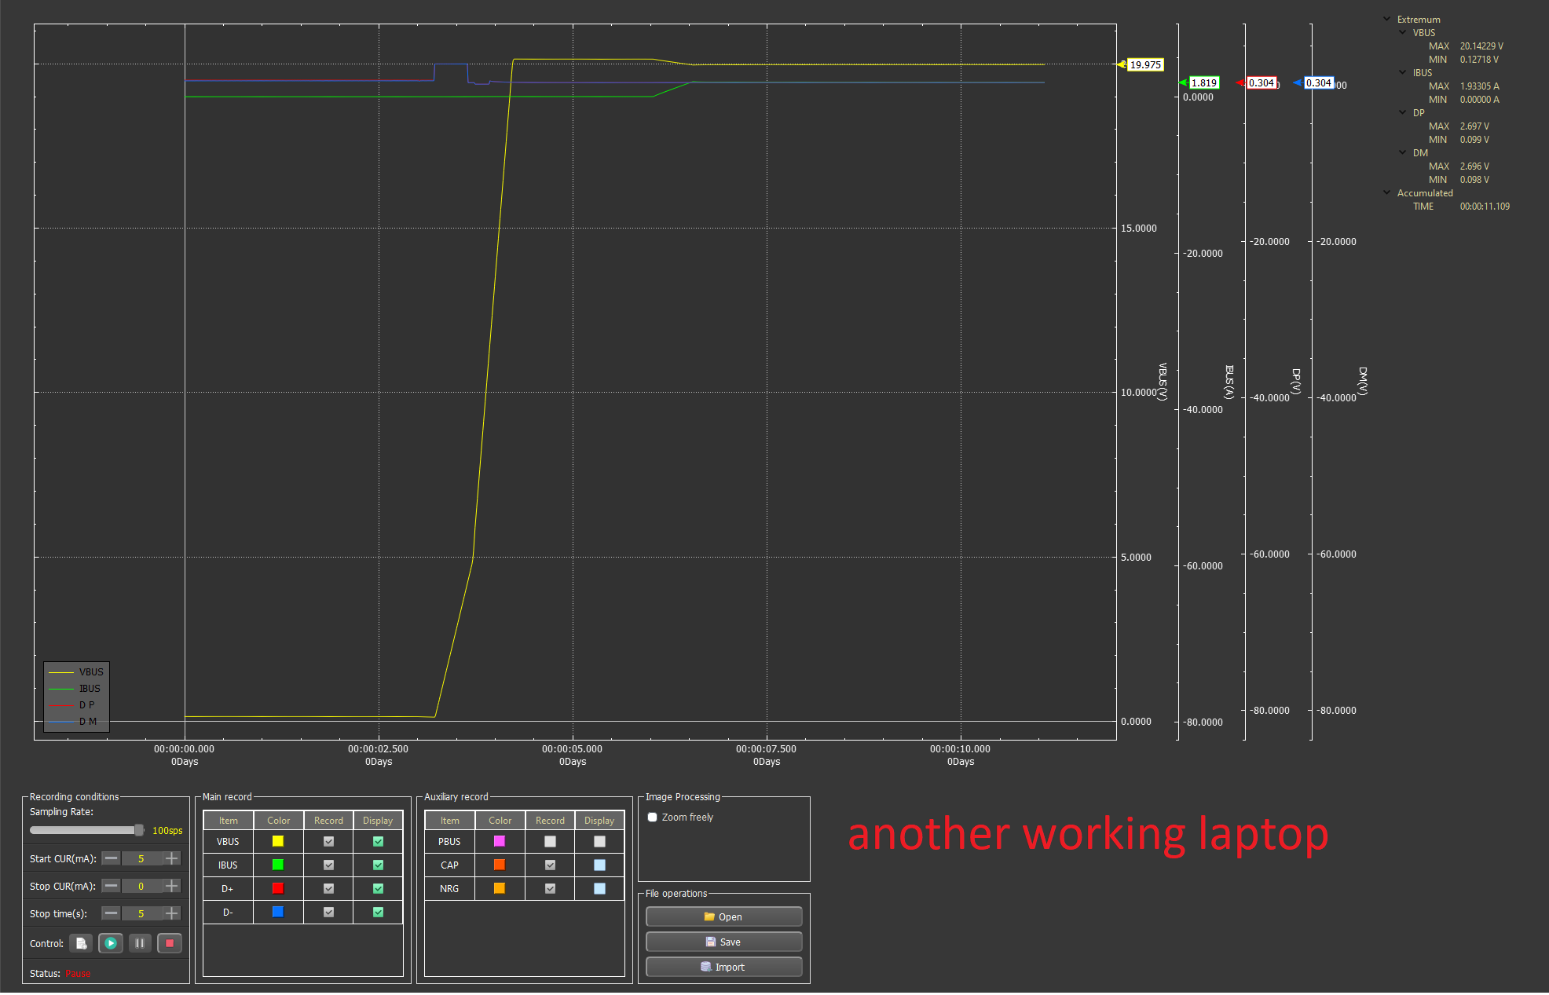Click the green IBUS color swatch
1549x995 pixels.
[x=278, y=865]
